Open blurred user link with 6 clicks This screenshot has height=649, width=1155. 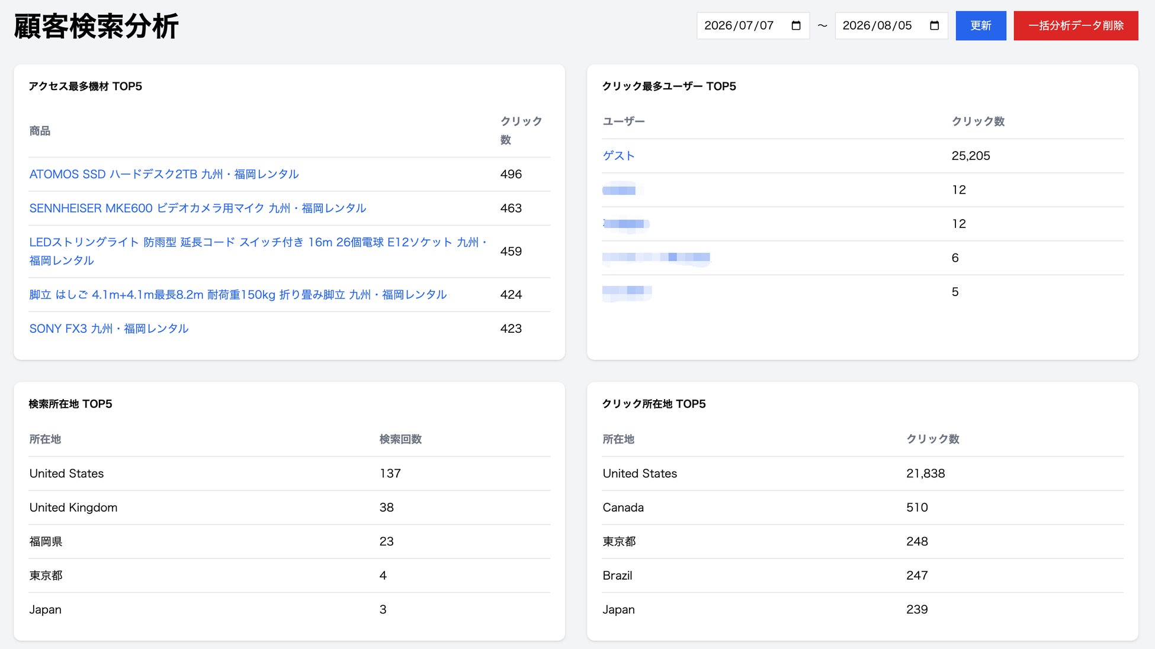coord(656,258)
